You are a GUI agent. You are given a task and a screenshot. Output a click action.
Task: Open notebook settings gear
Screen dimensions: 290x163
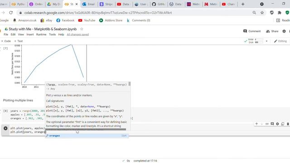pyautogui.click(x=284, y=31)
